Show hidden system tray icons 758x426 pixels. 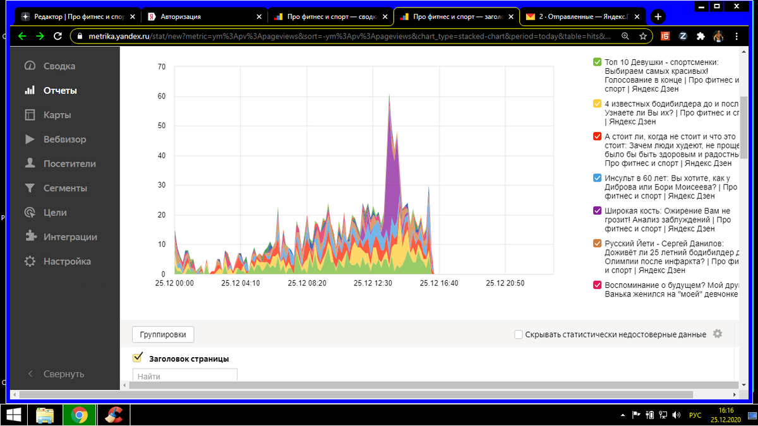coord(623,415)
